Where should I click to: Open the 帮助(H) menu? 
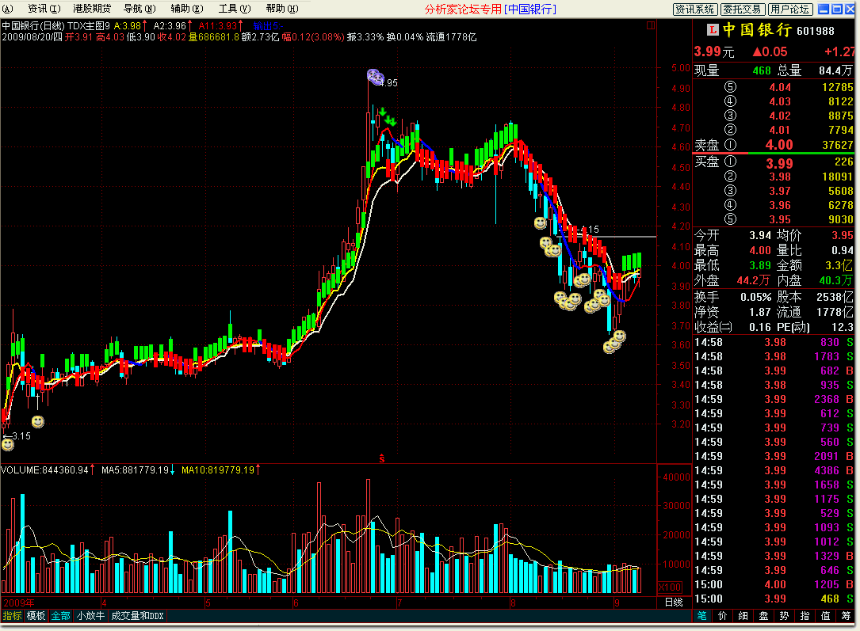click(282, 9)
